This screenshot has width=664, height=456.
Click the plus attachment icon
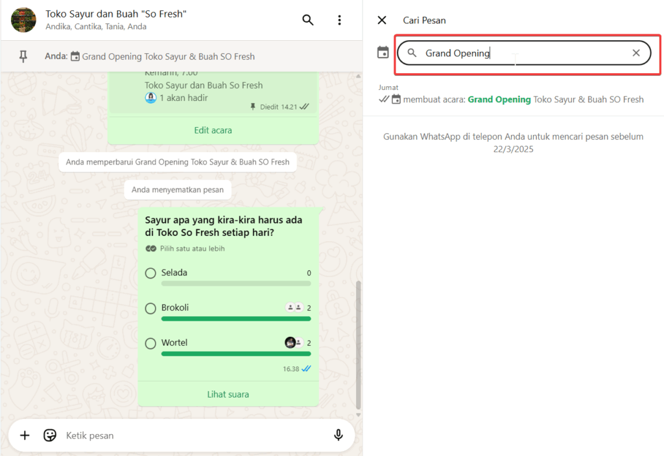click(25, 435)
